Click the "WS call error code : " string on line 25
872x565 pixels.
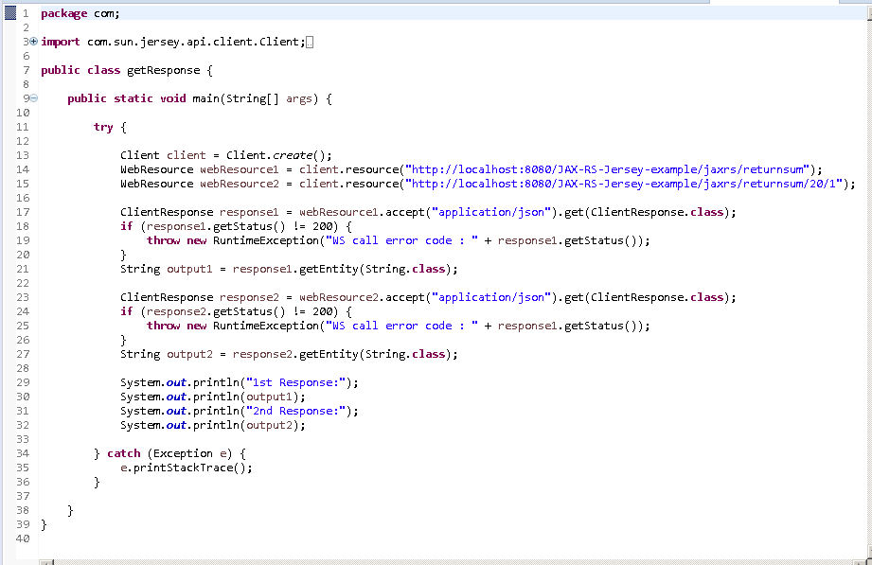tap(402, 326)
